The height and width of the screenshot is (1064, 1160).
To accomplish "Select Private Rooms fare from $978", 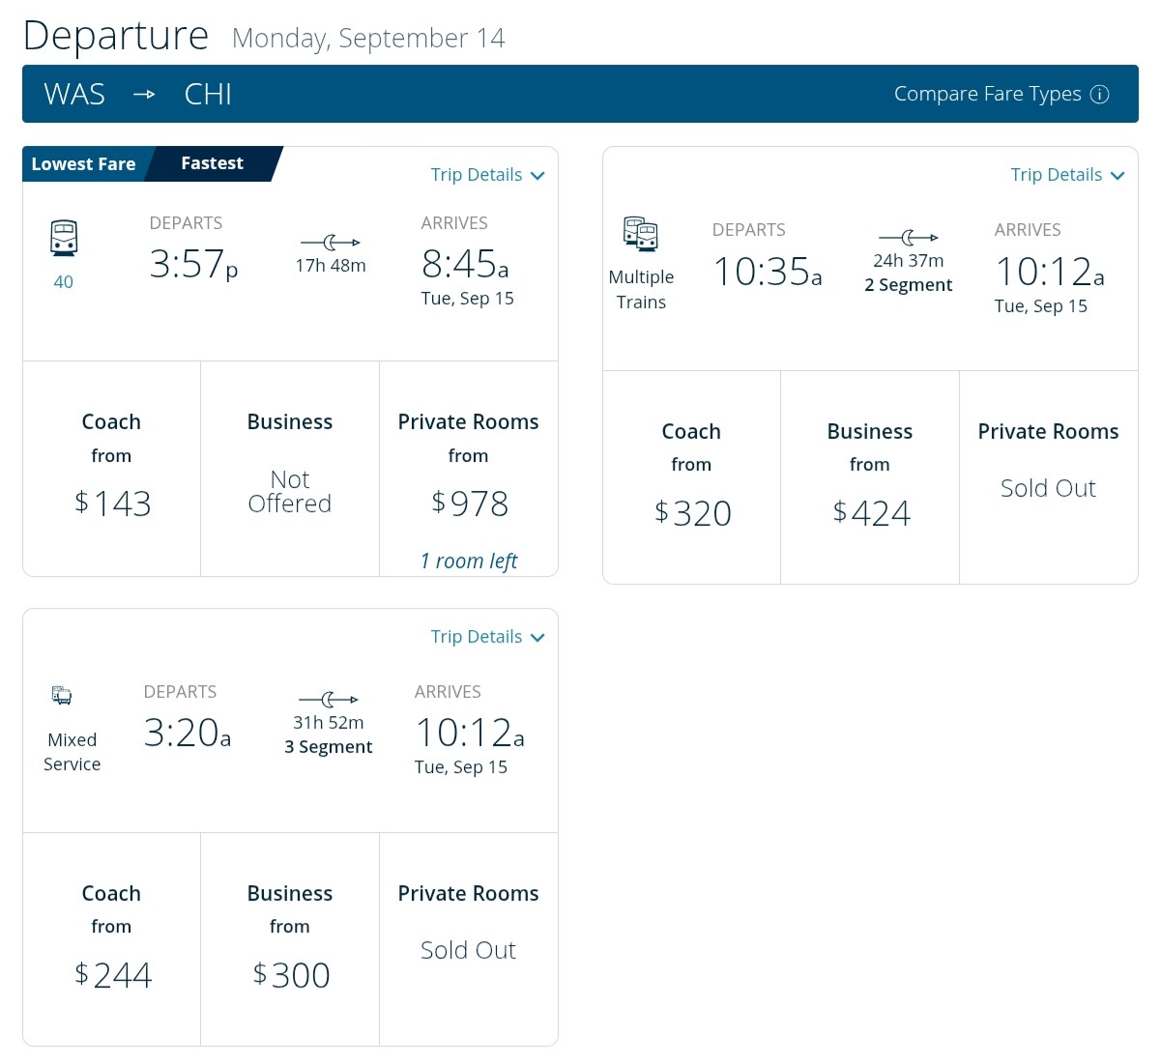I will 469,469.
